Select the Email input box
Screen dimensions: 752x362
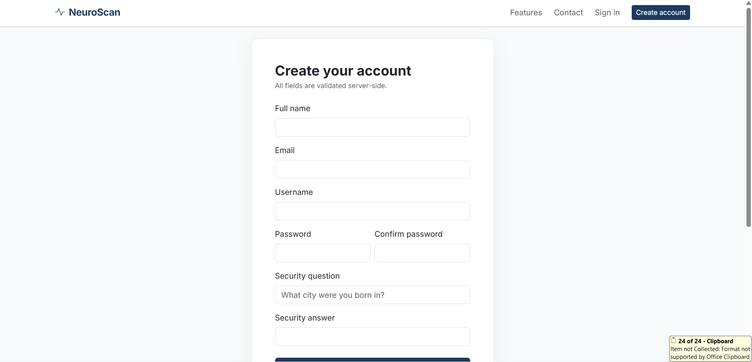372,169
